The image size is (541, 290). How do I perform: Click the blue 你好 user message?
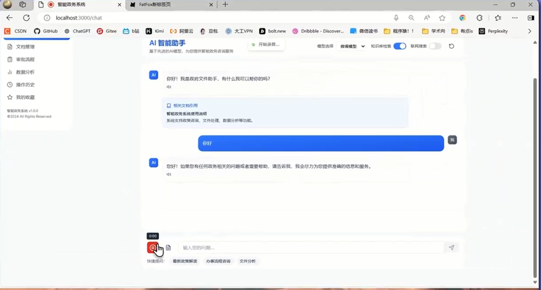click(321, 143)
